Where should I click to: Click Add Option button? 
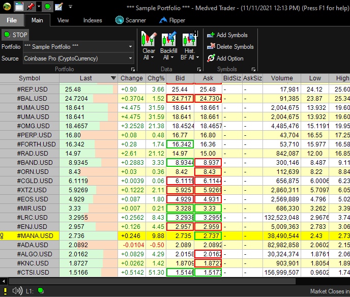pos(225,58)
